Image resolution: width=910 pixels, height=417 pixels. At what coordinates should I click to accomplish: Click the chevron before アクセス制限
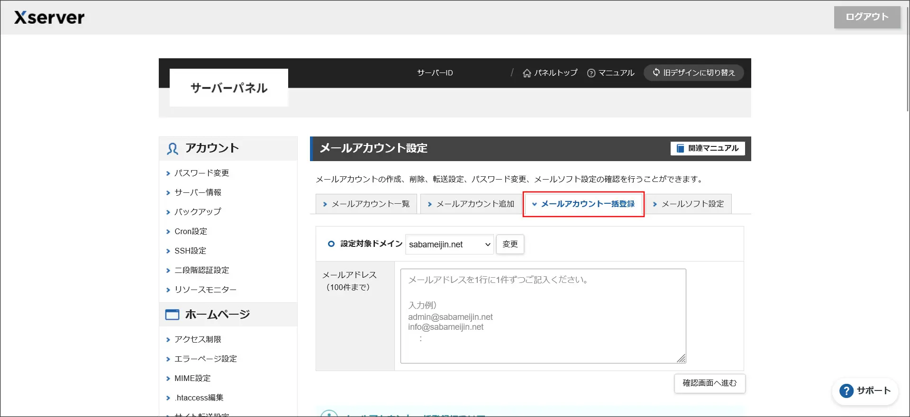click(168, 340)
